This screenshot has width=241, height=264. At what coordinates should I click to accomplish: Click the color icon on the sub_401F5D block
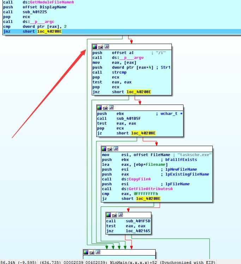[109, 215]
